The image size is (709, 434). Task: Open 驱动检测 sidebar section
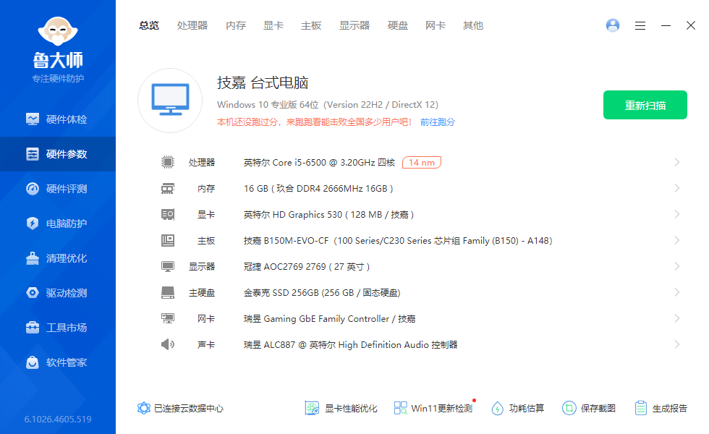click(58, 293)
